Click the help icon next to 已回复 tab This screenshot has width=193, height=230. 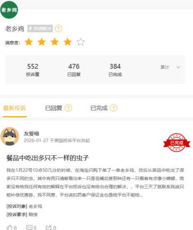click(68, 108)
